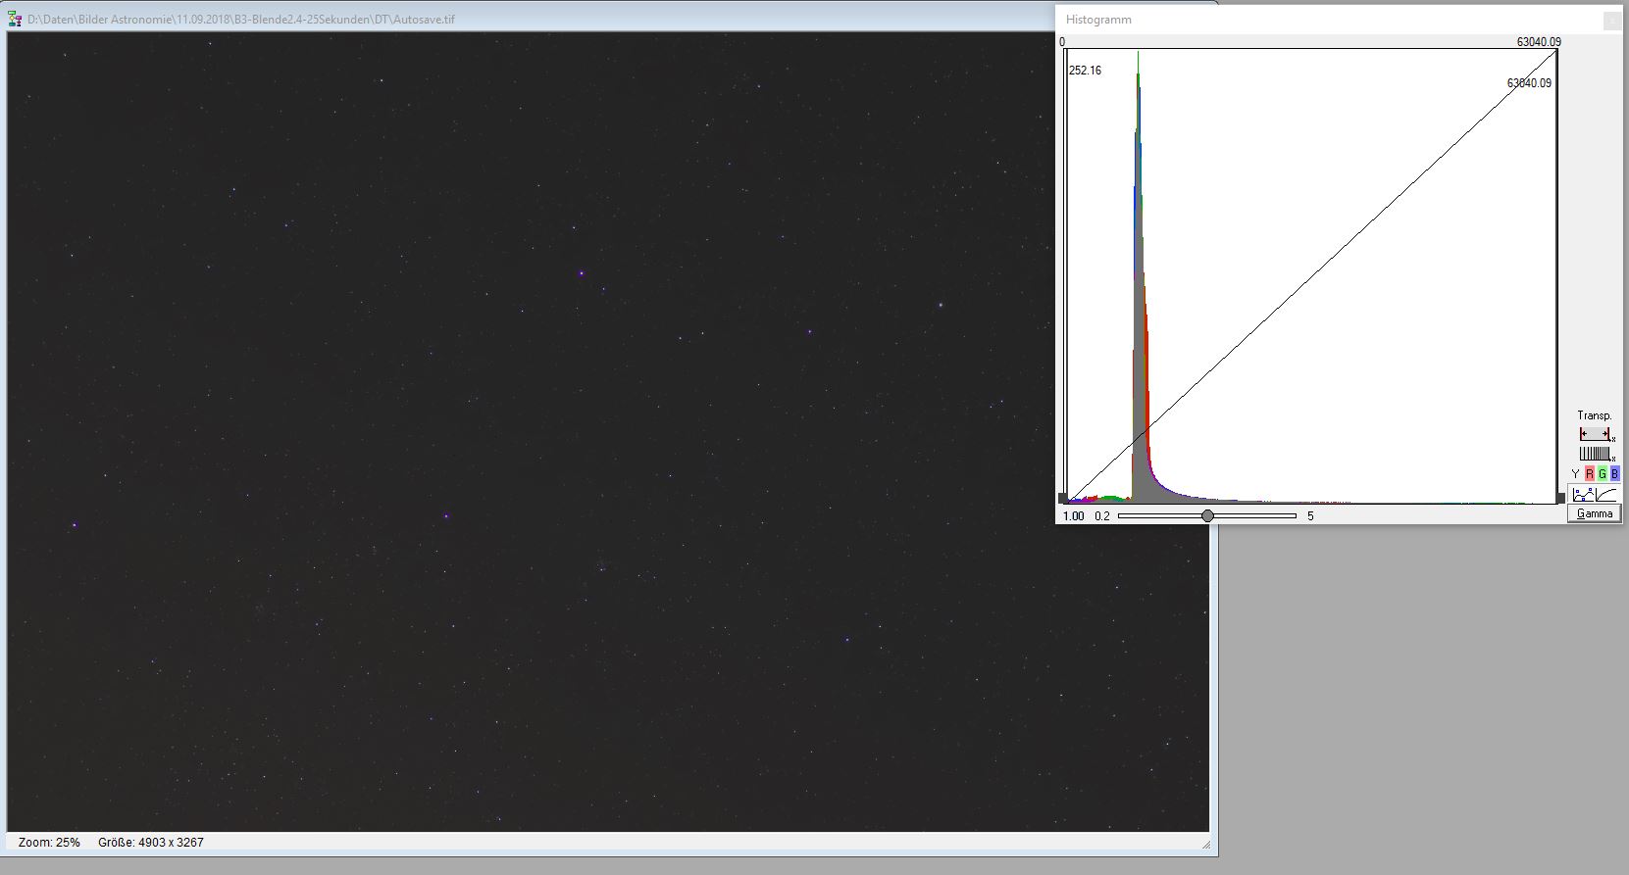Image resolution: width=1629 pixels, height=875 pixels.
Task: Click the gamma slider handle
Action: [1207, 515]
